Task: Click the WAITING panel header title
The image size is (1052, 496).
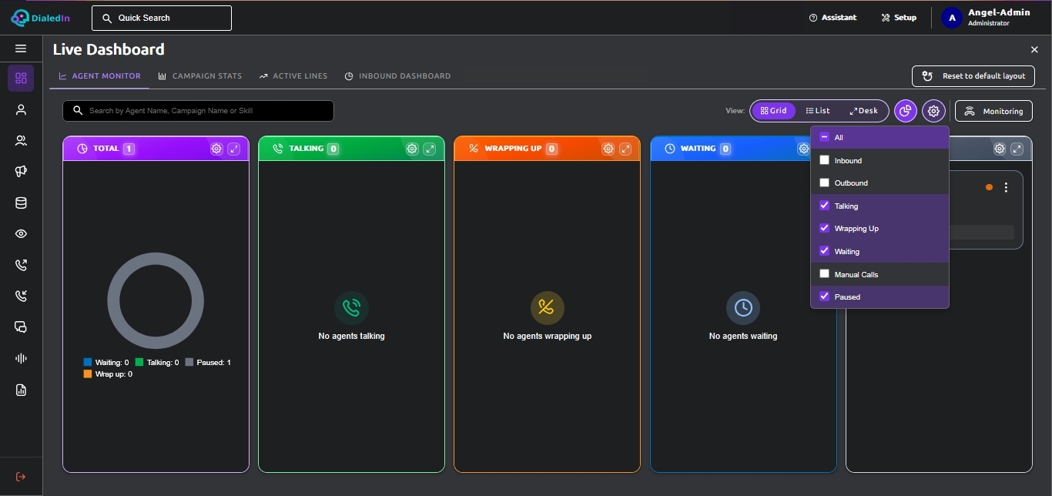Action: pos(698,149)
